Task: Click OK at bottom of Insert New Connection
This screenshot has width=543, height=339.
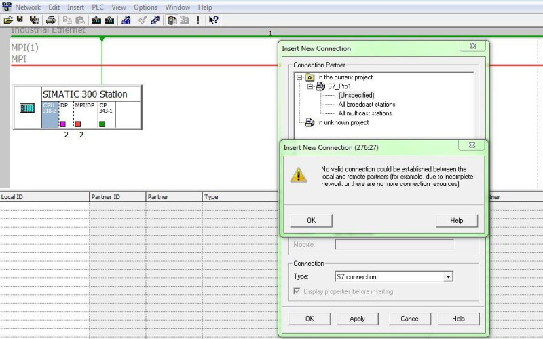Action: click(x=310, y=319)
